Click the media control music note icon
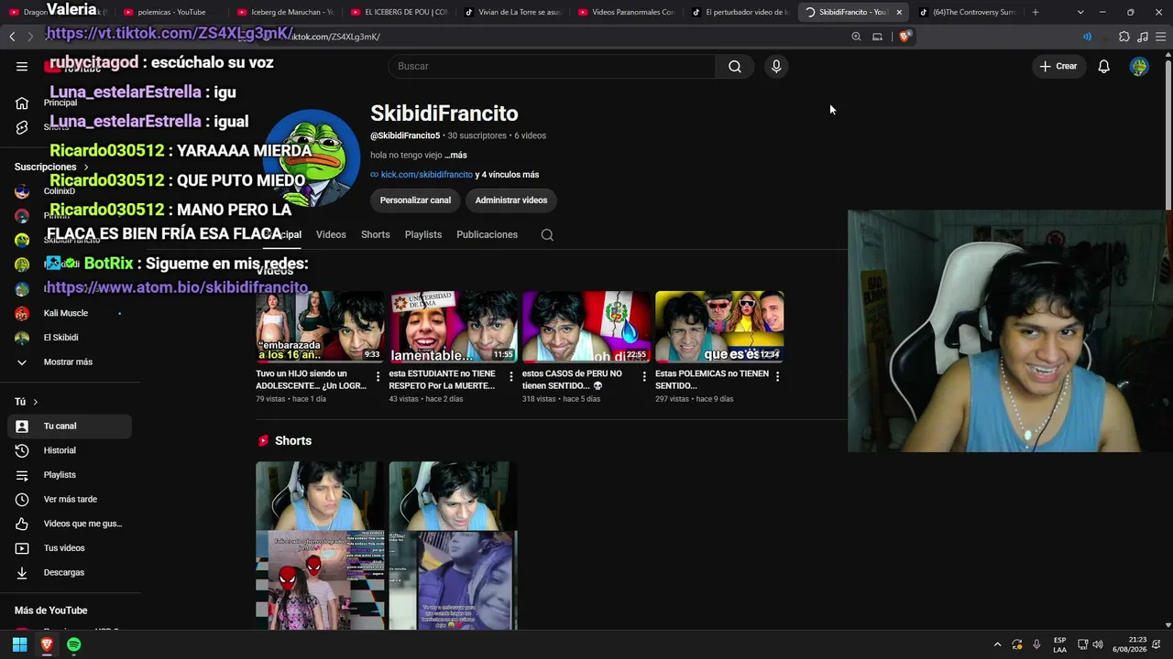The height and width of the screenshot is (659, 1173). [x=1143, y=37]
